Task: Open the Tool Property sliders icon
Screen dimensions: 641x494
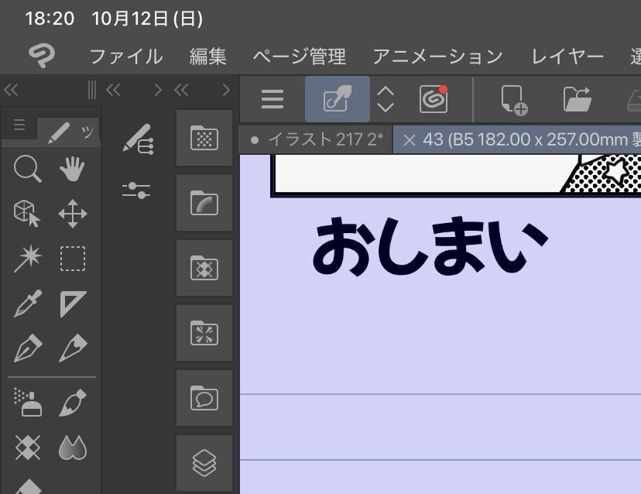Action: click(x=136, y=190)
